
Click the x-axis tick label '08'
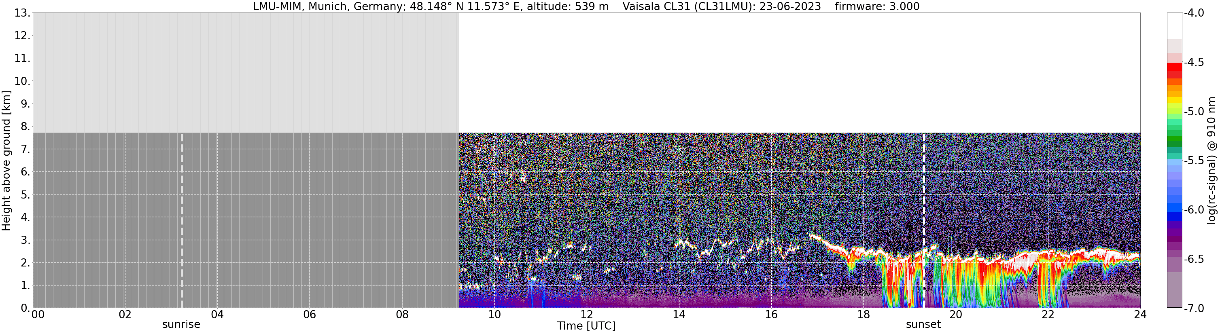pyautogui.click(x=402, y=315)
